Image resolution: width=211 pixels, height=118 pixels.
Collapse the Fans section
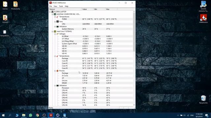55,22
